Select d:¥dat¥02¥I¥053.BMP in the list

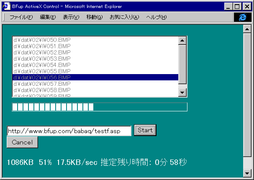coord(95,59)
